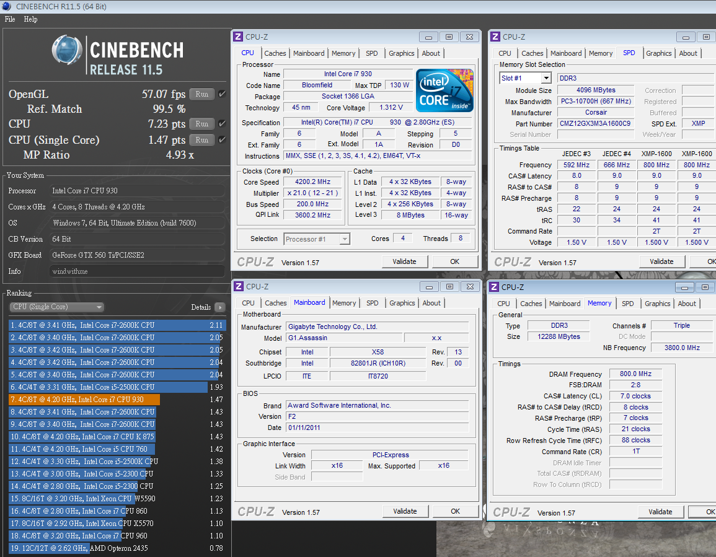The image size is (716, 557).
Task: Toggle the CPU test checkbox
Action: tap(223, 124)
